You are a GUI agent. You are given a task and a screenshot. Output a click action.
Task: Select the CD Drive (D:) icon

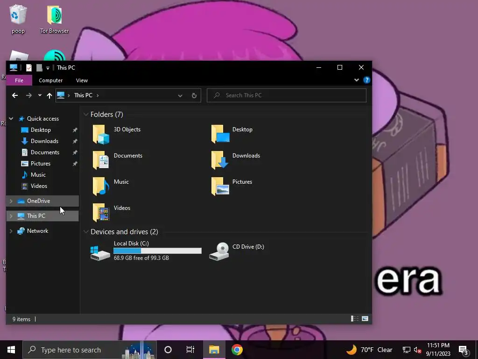tap(219, 251)
